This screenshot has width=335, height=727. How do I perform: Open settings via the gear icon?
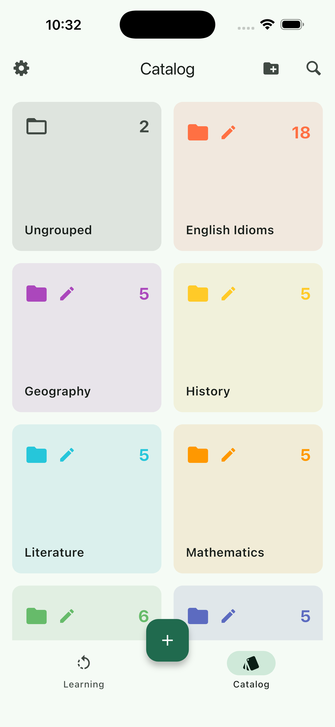tap(22, 68)
